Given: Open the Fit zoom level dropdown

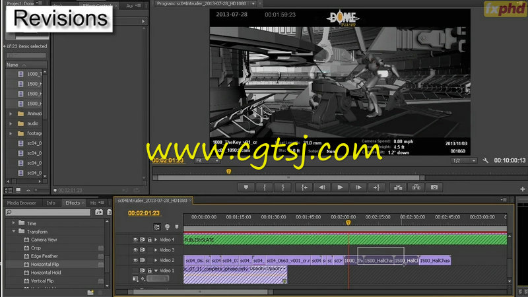Looking at the screenshot, I should click(207, 160).
